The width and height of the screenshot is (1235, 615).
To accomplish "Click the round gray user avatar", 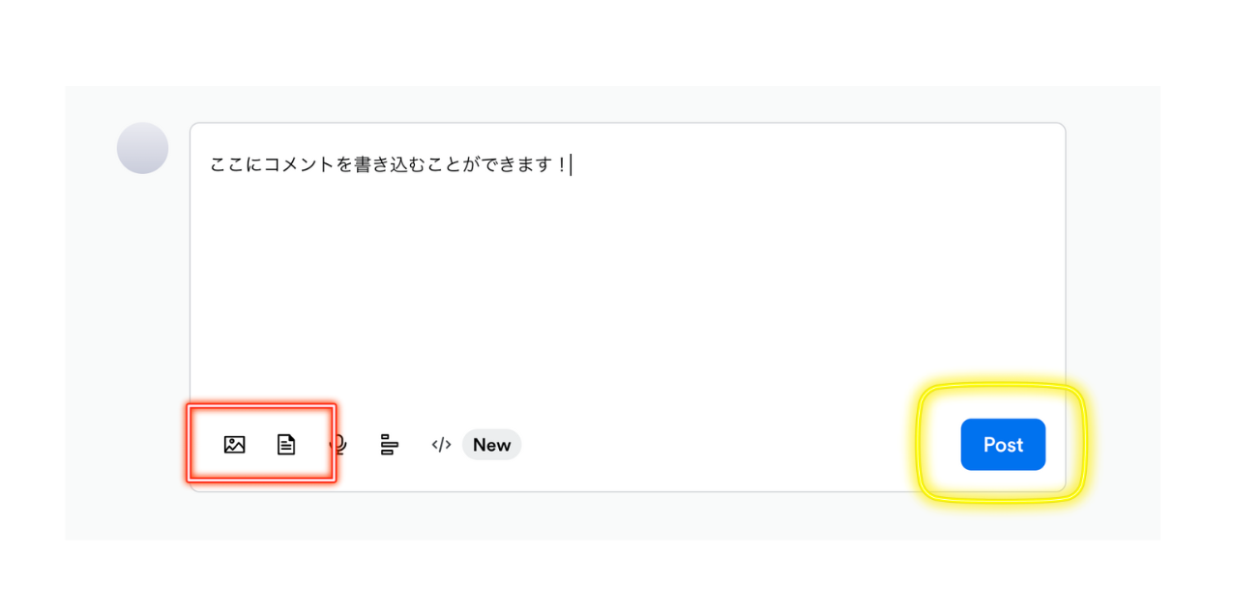I will click(142, 148).
